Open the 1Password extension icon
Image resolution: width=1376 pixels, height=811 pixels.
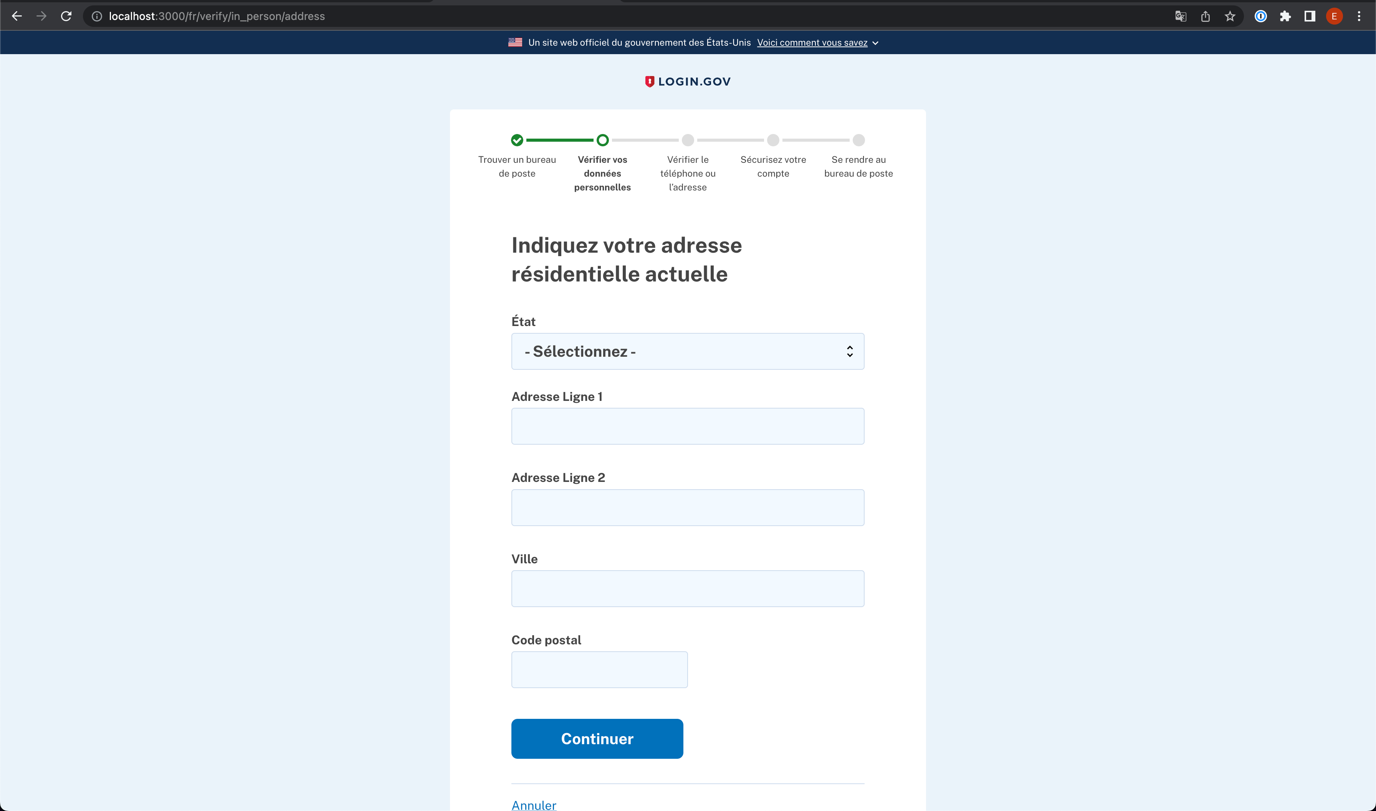click(1260, 17)
